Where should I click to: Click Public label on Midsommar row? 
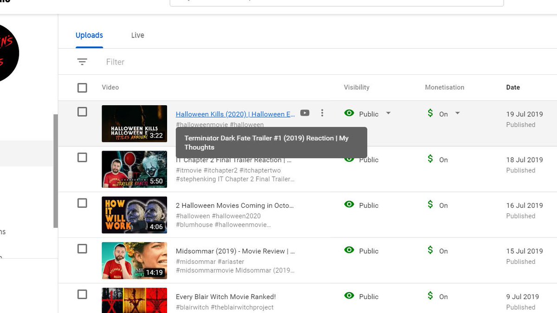click(369, 251)
